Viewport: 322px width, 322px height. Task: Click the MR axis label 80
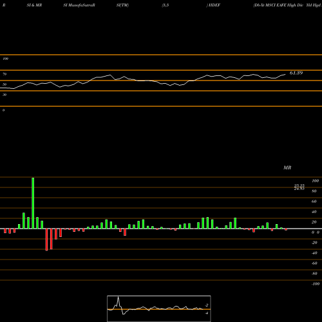tap(314, 191)
